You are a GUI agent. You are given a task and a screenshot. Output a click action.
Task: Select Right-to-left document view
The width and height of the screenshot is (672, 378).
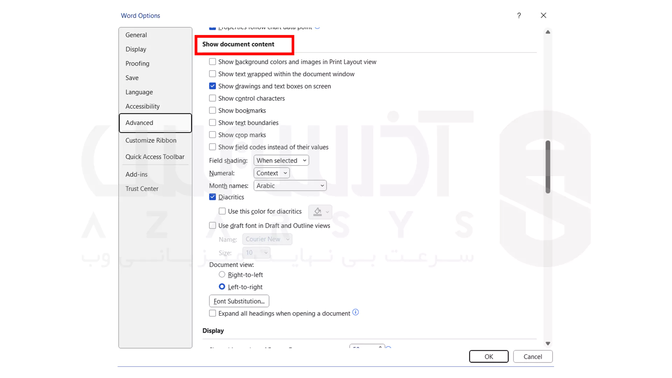222,275
